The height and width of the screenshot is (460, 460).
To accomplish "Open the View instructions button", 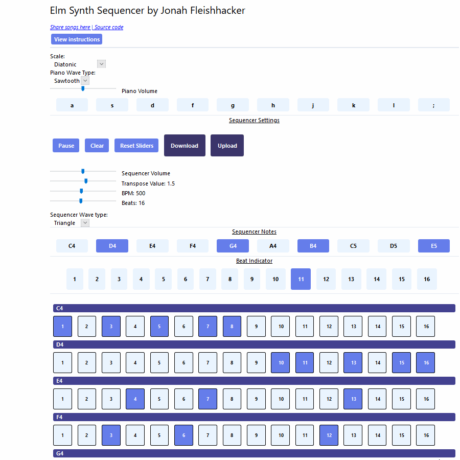I will pyautogui.click(x=77, y=39).
